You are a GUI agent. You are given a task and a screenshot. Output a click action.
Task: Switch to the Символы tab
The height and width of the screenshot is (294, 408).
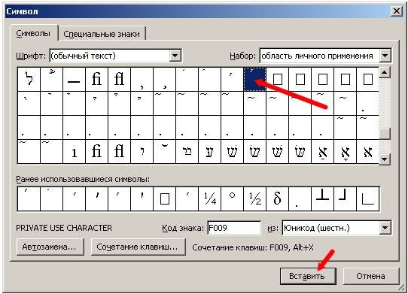(33, 34)
